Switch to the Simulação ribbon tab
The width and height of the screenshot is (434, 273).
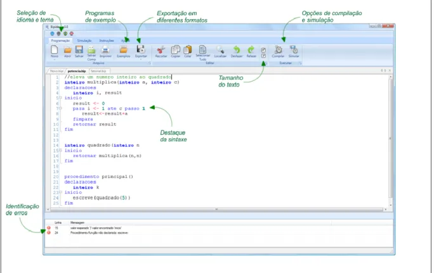[84, 41]
